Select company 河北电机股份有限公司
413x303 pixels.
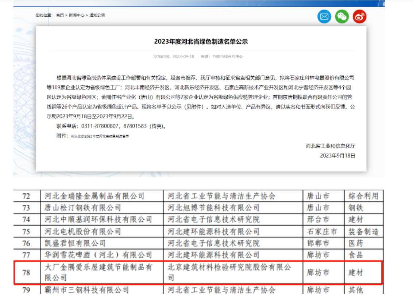pos(102,231)
